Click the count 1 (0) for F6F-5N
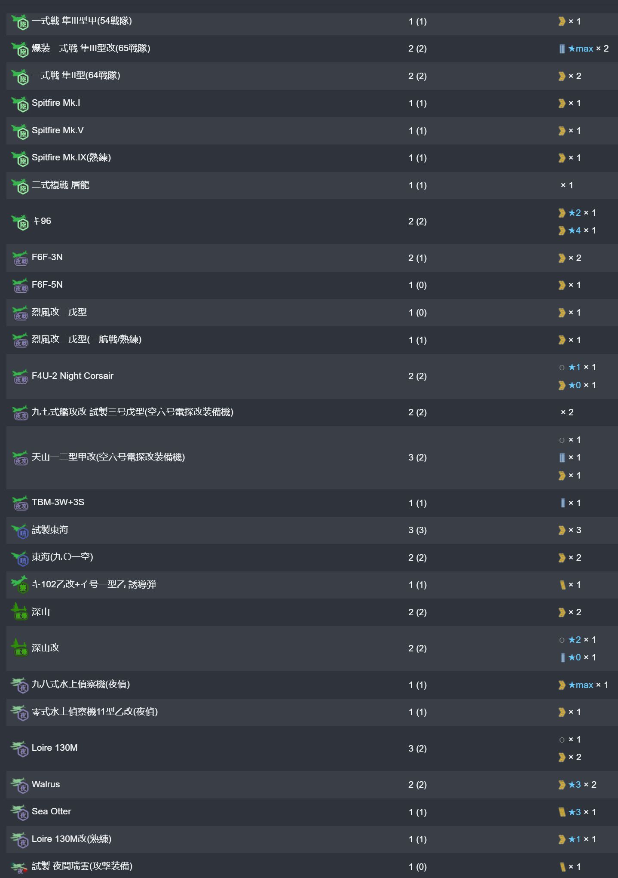618x878 pixels. click(x=417, y=285)
